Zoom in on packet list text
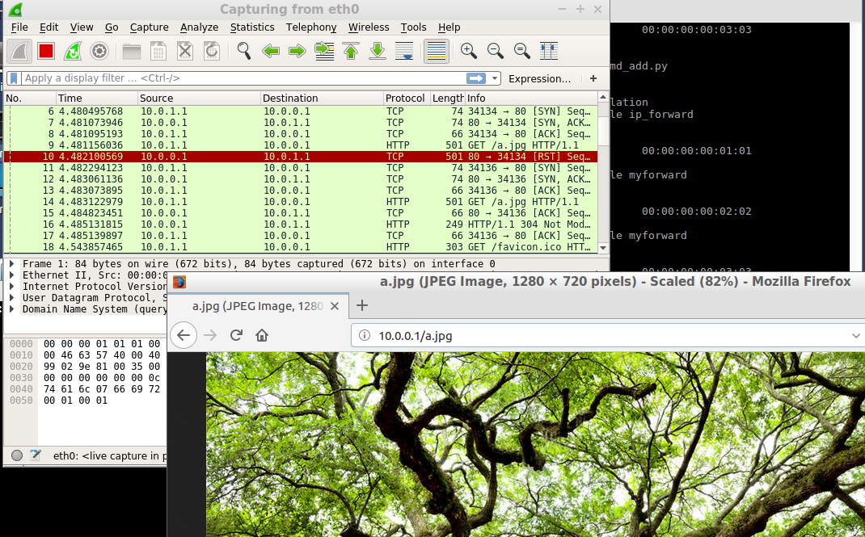The height and width of the screenshot is (537, 865). pyautogui.click(x=469, y=51)
